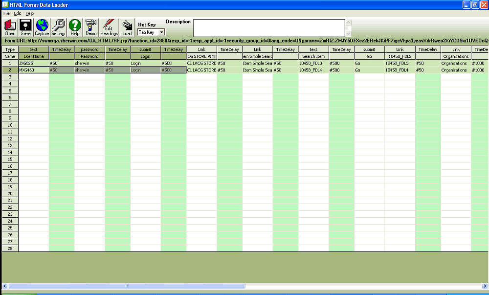Click the Description box scroll up arrow
Image resolution: width=489 pixels, height=295 pixels.
(x=348, y=23)
